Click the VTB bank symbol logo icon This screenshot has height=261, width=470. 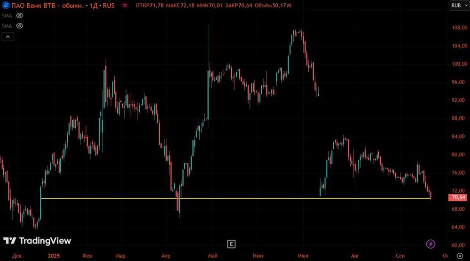click(x=5, y=5)
